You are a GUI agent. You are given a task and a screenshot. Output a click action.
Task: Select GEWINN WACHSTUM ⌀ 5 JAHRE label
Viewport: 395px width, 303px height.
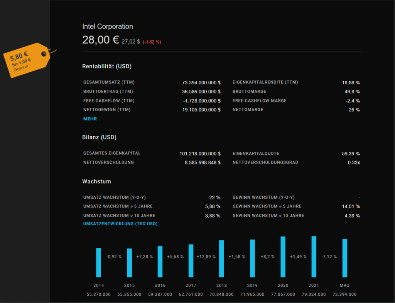pyautogui.click(x=267, y=206)
